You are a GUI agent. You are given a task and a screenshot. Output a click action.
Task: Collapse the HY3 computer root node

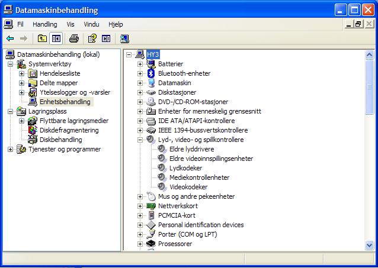(x=129, y=54)
